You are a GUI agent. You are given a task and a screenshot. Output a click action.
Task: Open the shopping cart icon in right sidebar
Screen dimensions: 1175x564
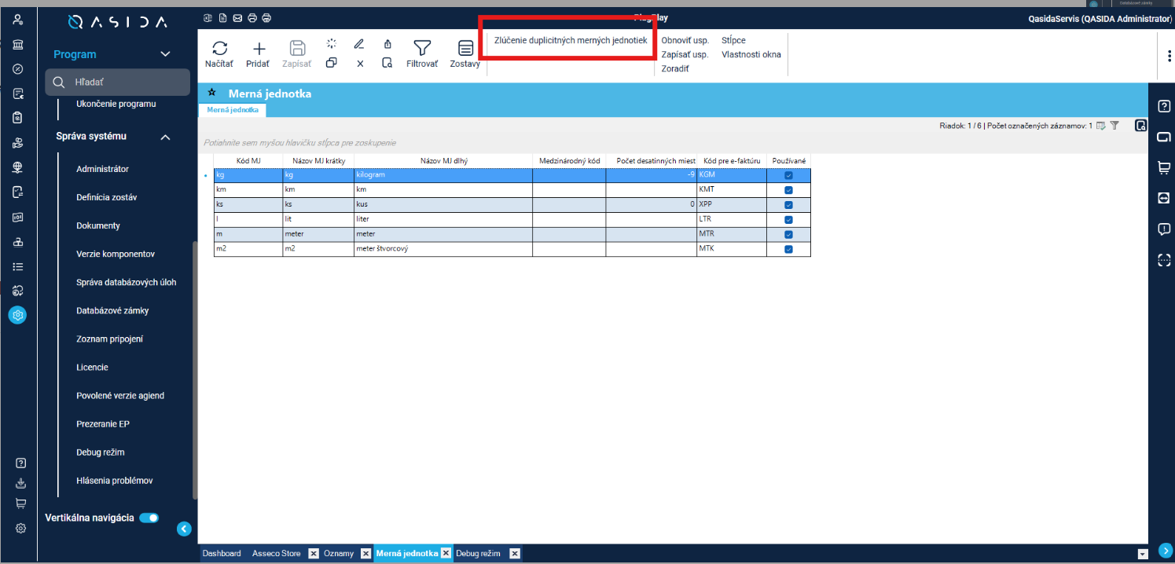pyautogui.click(x=1164, y=167)
